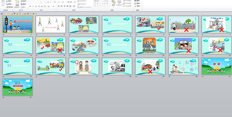
Task: Select slide 22 final thumbnail
Action: pos(18,87)
